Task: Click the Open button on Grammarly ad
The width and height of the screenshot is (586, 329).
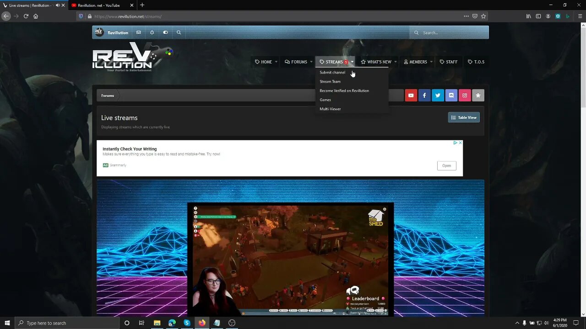Action: pyautogui.click(x=446, y=165)
